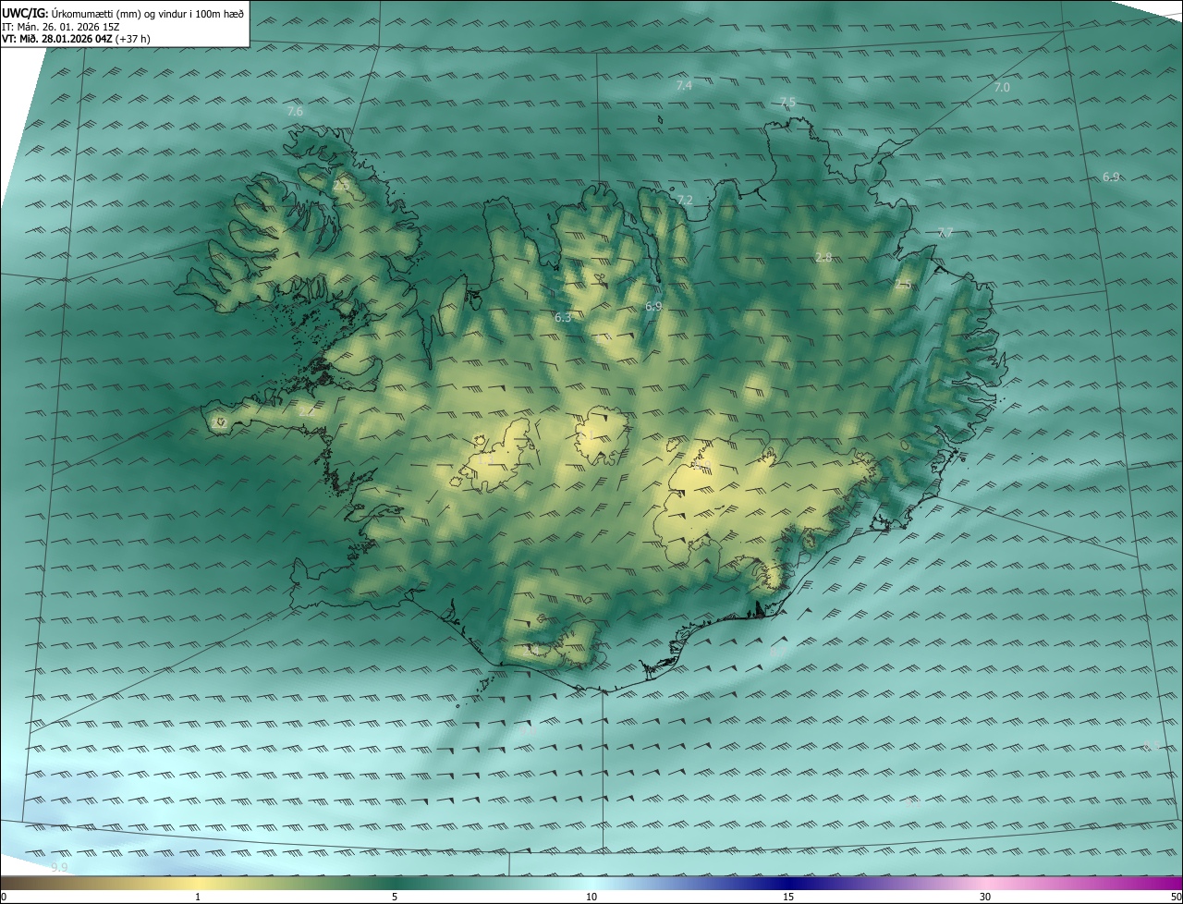Click the color scale at the 5 mark
This screenshot has width=1183, height=904.
tap(395, 897)
